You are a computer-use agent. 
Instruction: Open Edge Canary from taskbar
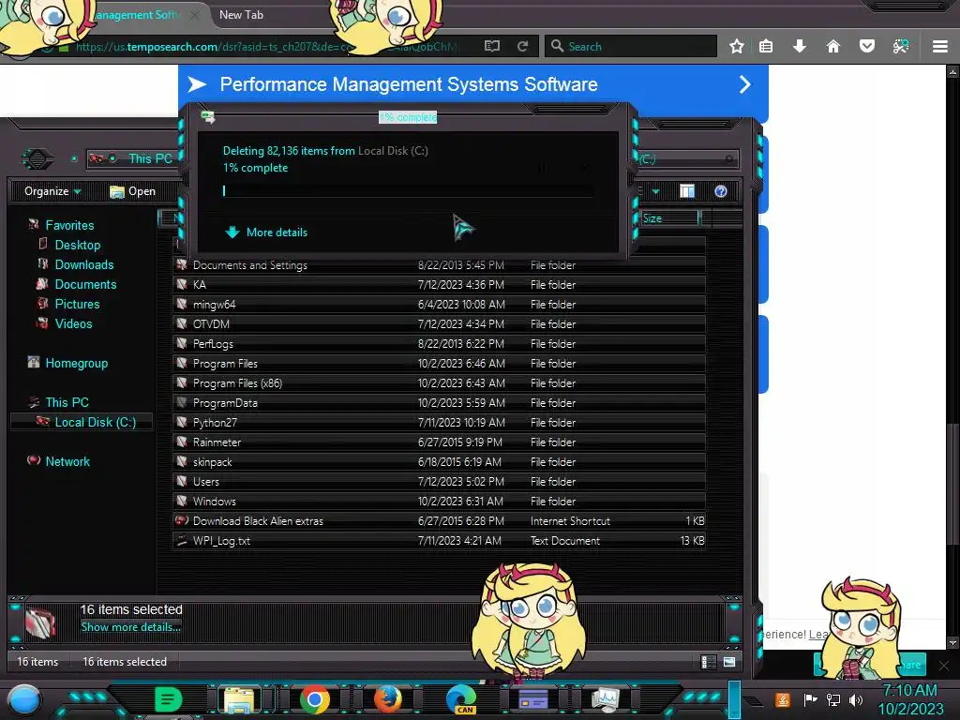[461, 699]
